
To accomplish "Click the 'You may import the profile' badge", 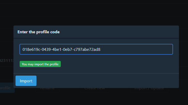I will (40, 64).
